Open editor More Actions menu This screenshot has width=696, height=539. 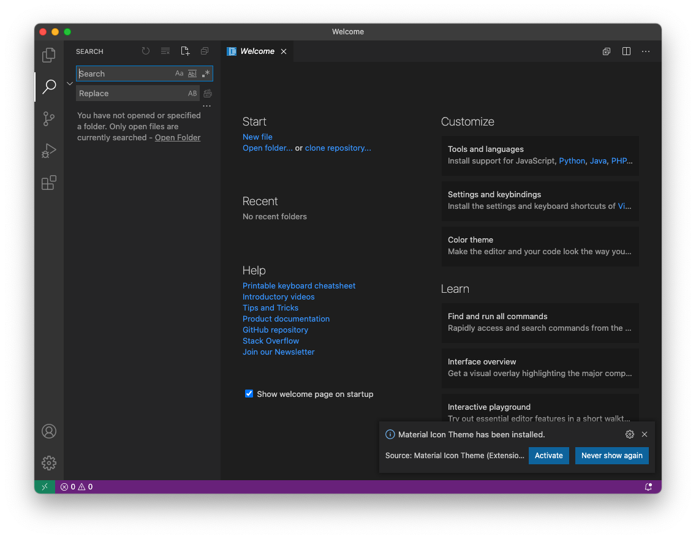click(x=646, y=51)
